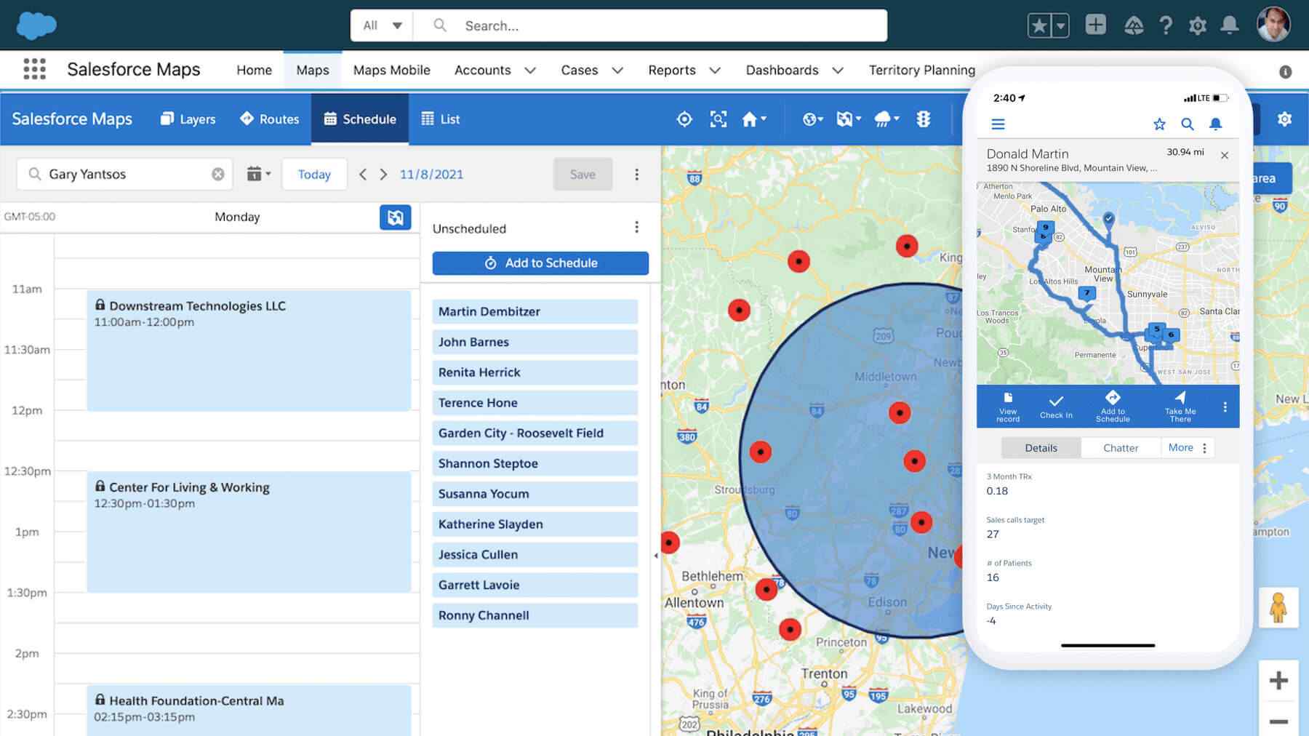
Task: Switch to the Schedule panel
Action: tap(360, 119)
